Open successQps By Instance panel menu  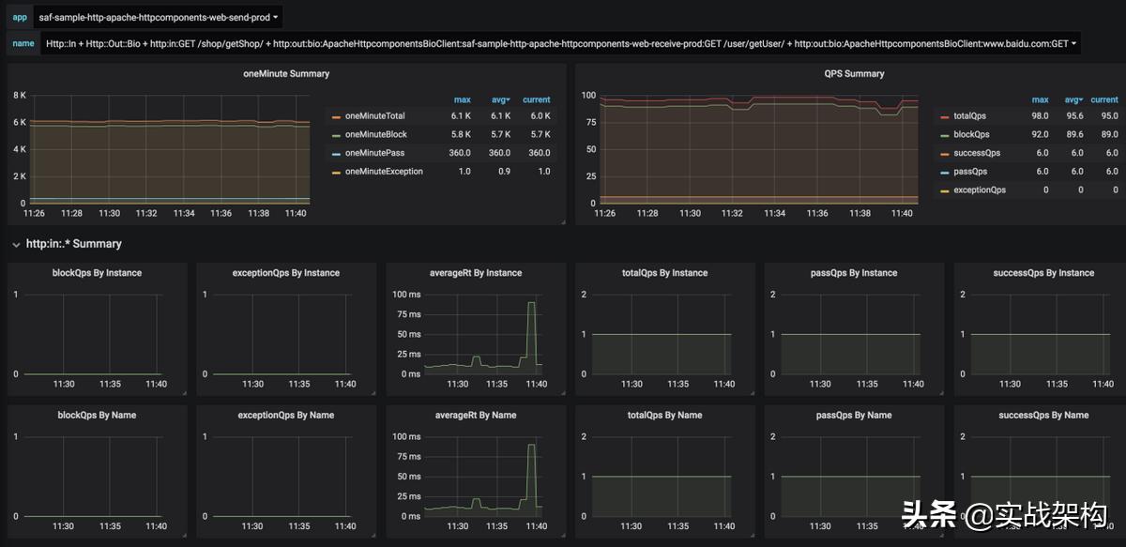pyautogui.click(x=1043, y=273)
